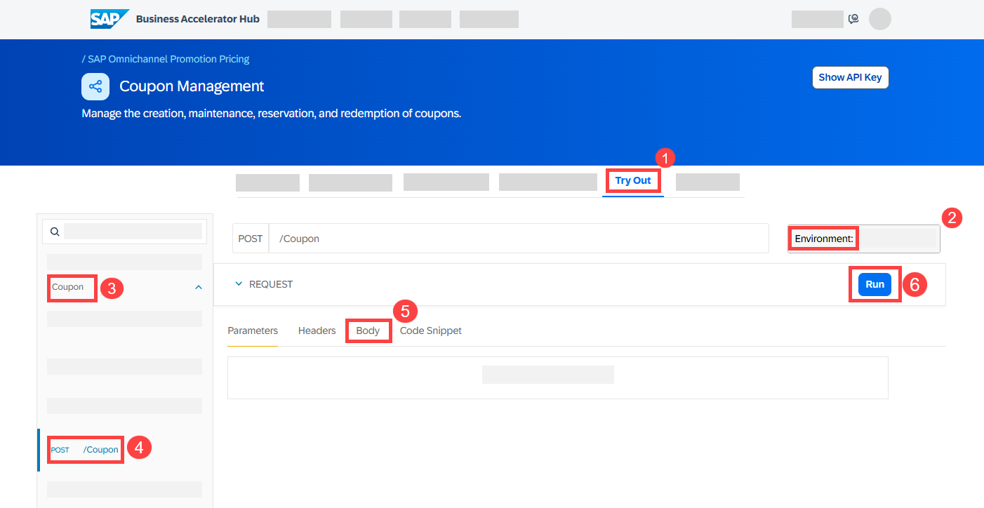
Task: Click the POST method label in the request bar
Action: coord(251,239)
